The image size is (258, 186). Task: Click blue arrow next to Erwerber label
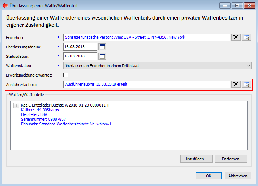pos(58,37)
